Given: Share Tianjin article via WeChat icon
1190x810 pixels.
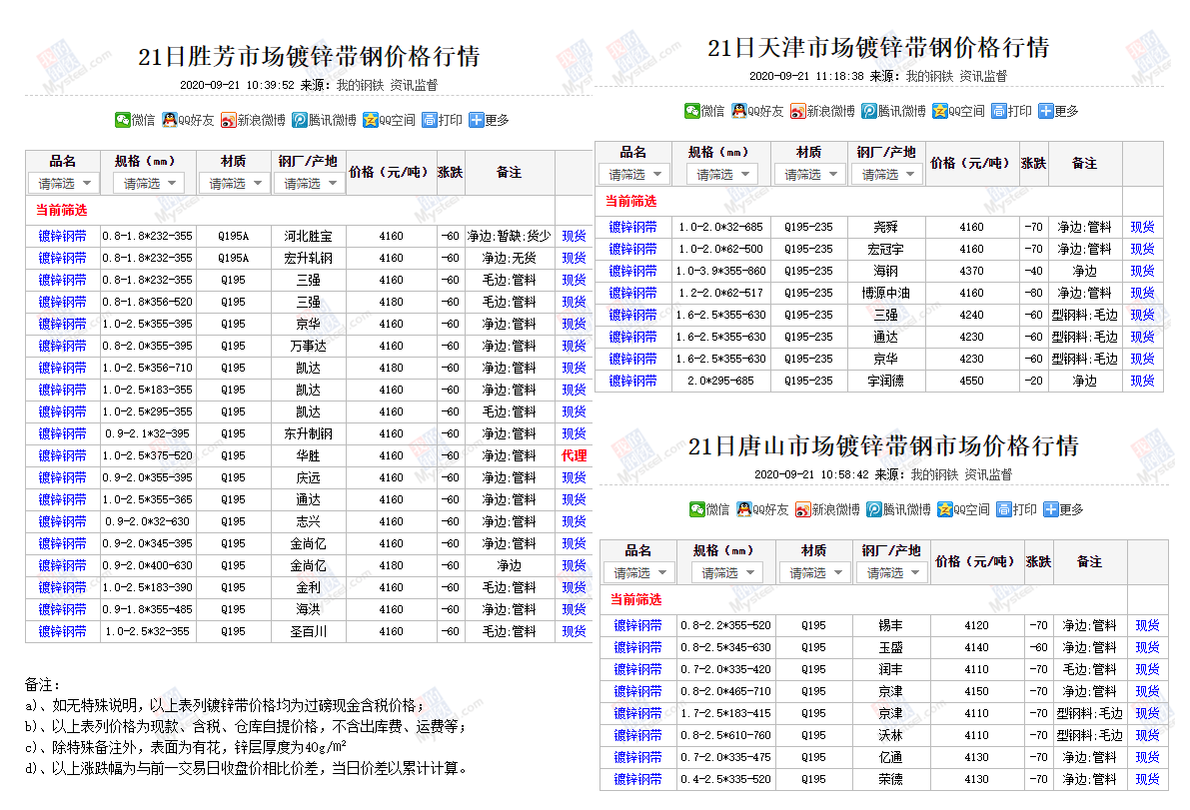Looking at the screenshot, I should 692,111.
